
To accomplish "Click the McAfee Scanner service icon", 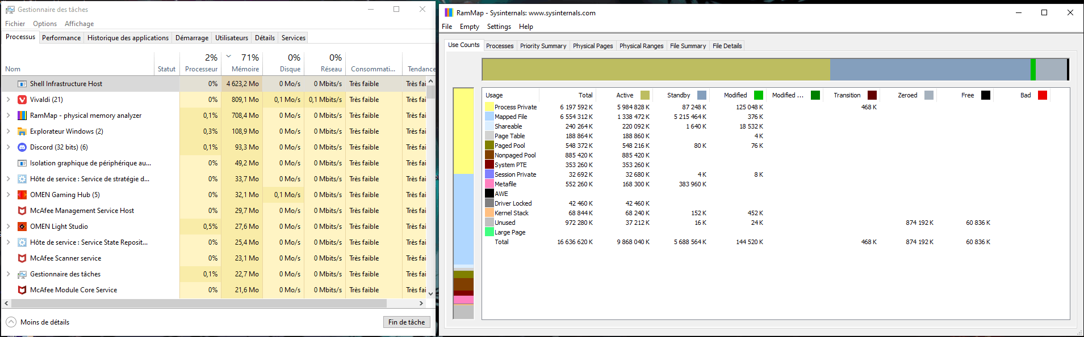I will [22, 258].
